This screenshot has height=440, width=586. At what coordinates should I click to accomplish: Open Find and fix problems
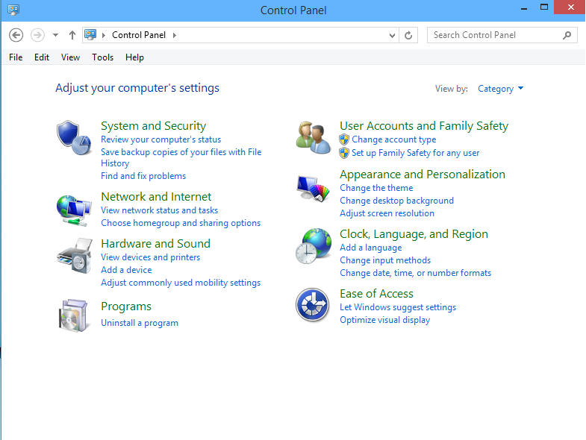coord(143,176)
